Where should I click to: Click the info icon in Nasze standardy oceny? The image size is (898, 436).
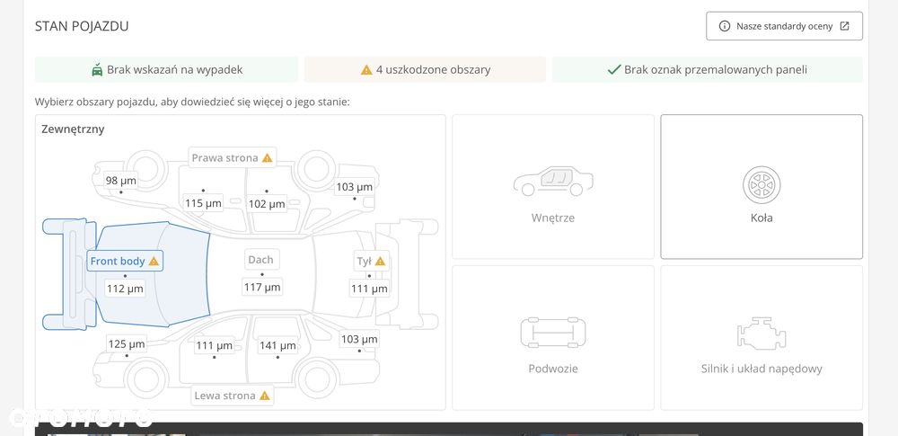725,26
